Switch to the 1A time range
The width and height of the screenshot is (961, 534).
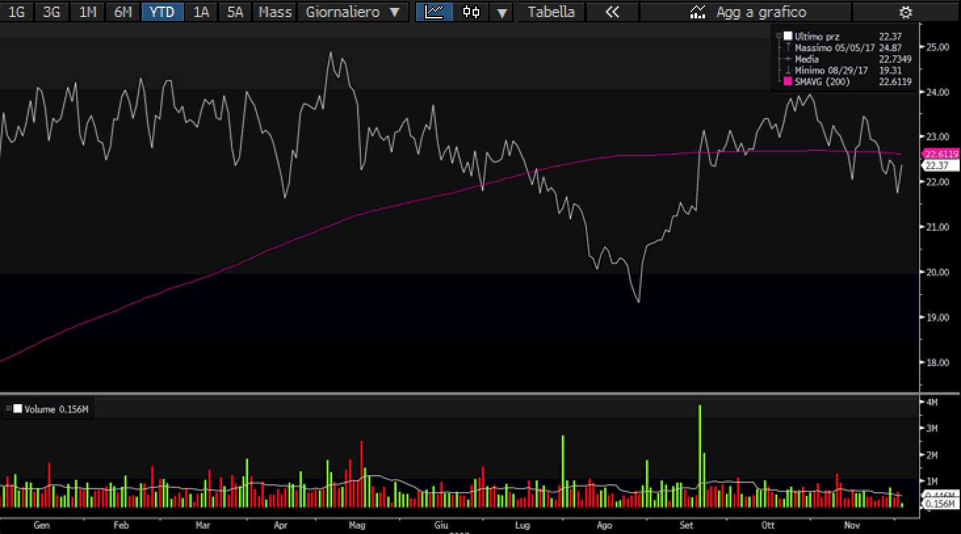tap(201, 12)
